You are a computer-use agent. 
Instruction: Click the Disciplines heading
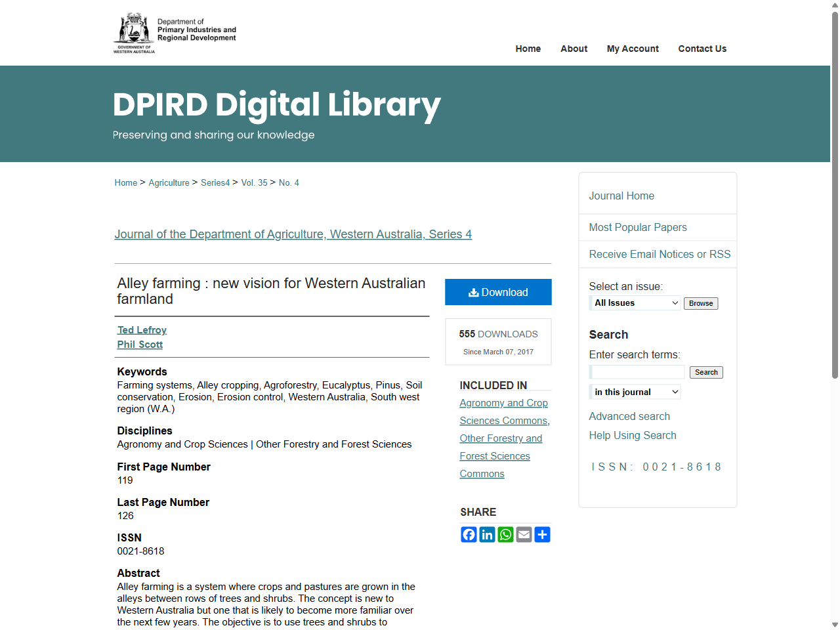[144, 430]
